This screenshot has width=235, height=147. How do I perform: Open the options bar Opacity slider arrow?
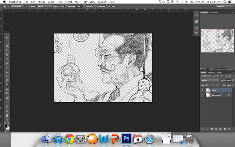66,6
